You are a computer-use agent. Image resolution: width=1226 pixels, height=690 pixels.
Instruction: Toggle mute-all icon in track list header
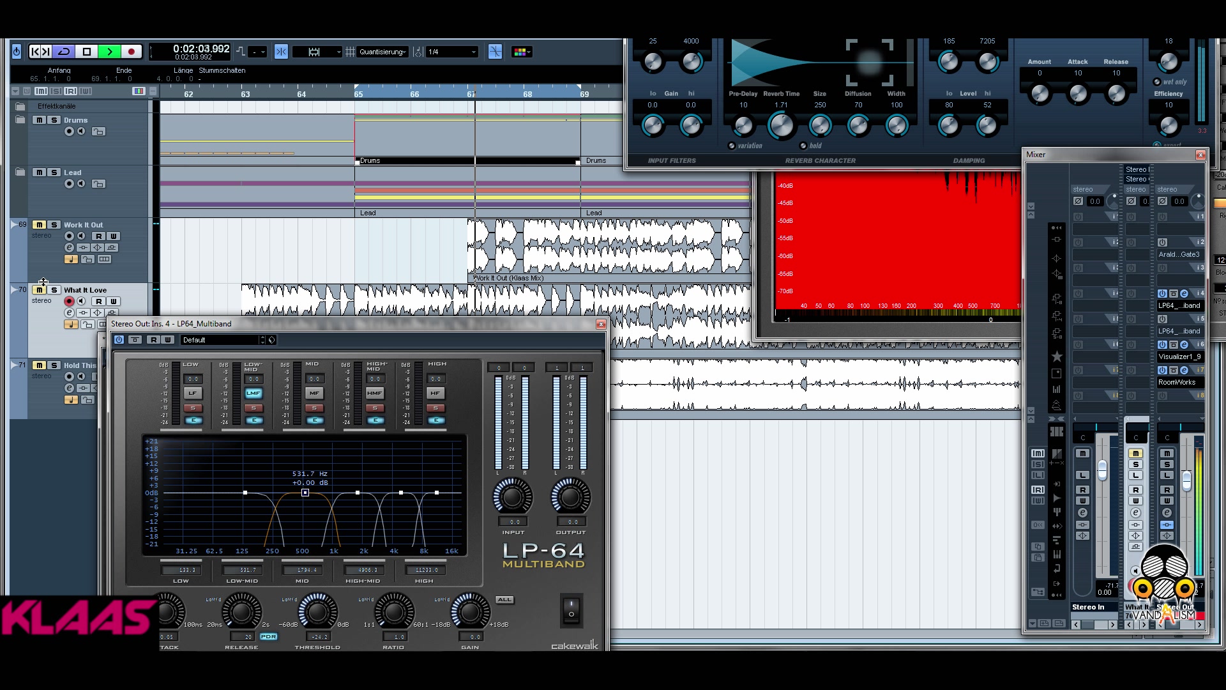[x=41, y=91]
